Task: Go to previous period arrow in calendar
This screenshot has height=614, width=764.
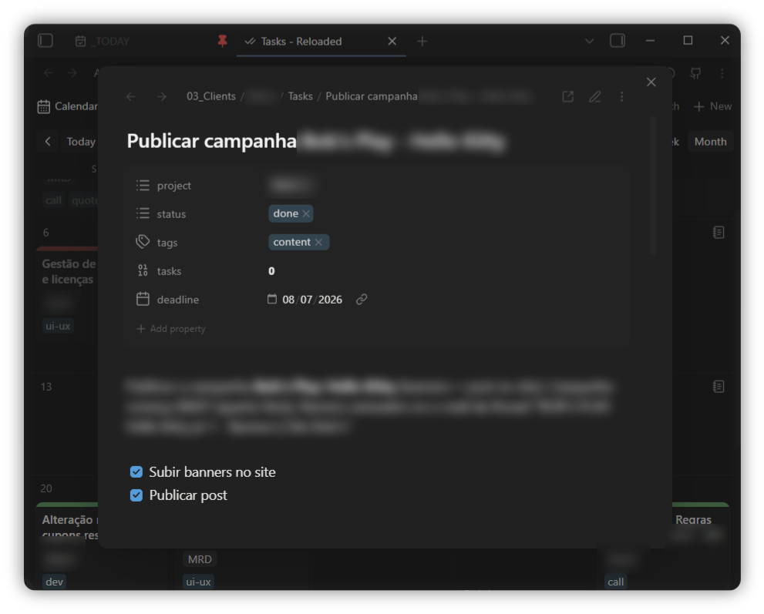Action: (x=47, y=142)
